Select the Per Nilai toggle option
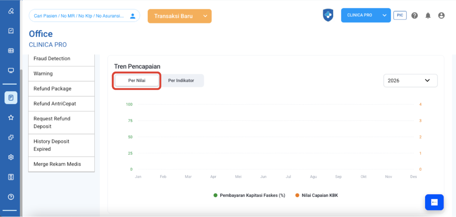Screen dimensions: 456x217 (x=137, y=81)
